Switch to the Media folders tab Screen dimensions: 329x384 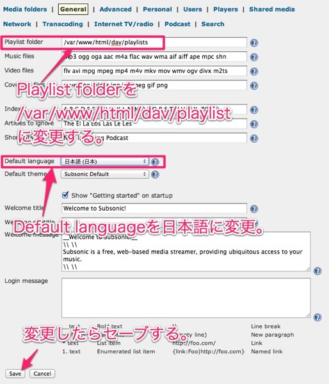pyautogui.click(x=25, y=10)
